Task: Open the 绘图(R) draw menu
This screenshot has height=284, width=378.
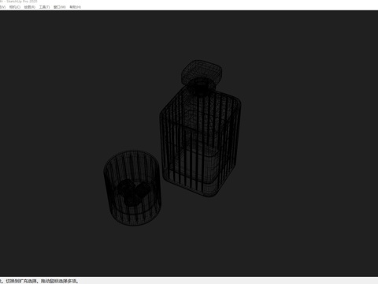Action: click(x=30, y=7)
